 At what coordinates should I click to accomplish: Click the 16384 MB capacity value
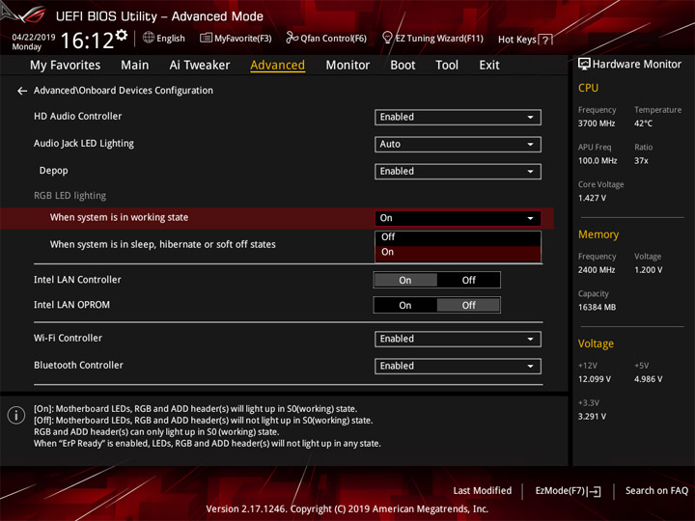pyautogui.click(x=597, y=307)
